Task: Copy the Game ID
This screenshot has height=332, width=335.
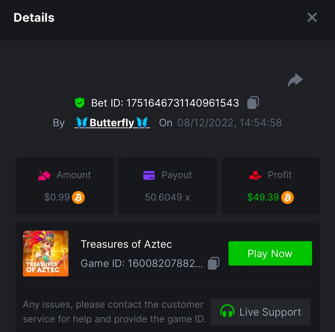Action: (x=214, y=263)
